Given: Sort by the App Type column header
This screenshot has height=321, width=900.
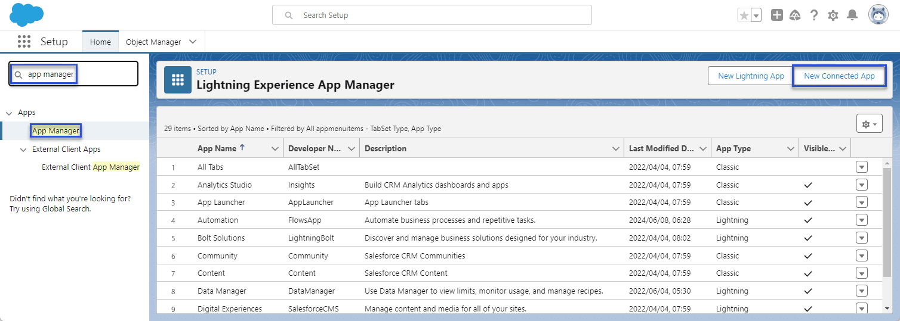Looking at the screenshot, I should tap(733, 148).
